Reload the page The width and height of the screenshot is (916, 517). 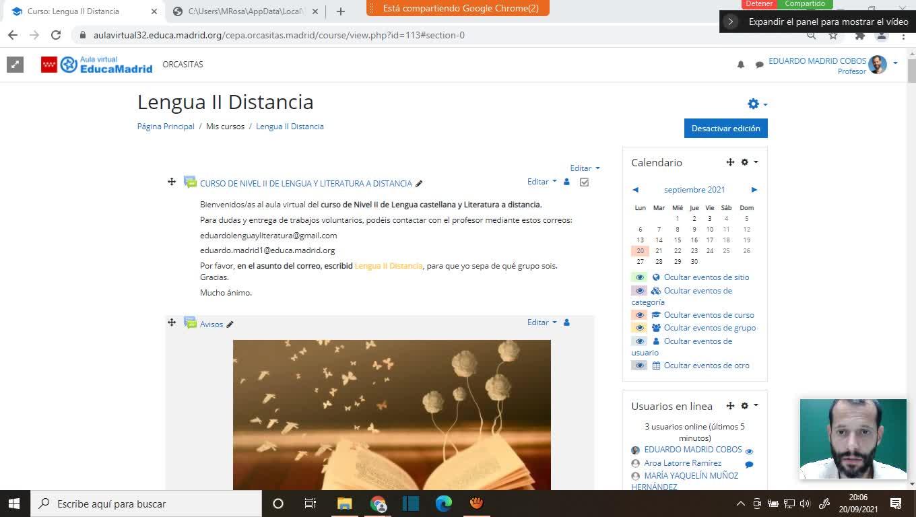(x=56, y=35)
